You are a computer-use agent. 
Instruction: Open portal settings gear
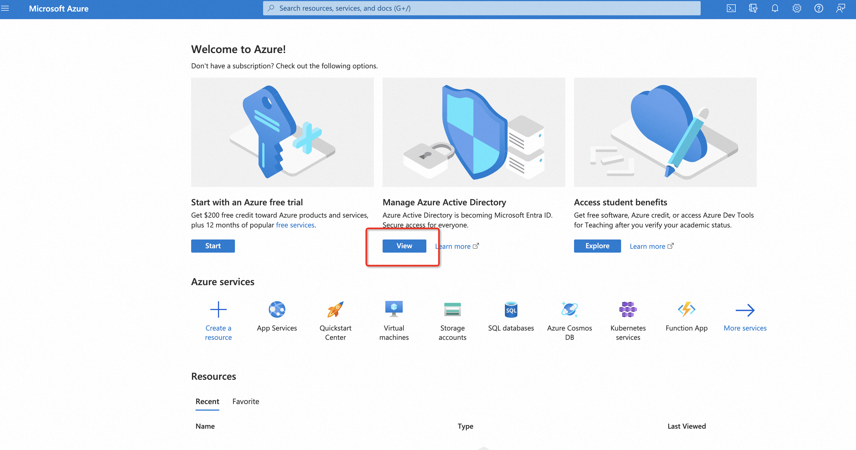tap(797, 8)
